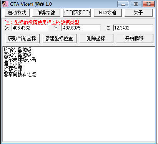Click into the Z coordinate box
Screen dimensions: 158x144
pyautogui.click(x=133, y=28)
